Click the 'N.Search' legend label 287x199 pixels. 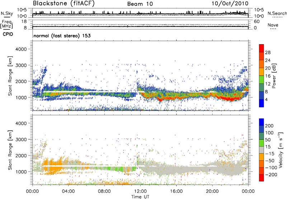[277, 13]
